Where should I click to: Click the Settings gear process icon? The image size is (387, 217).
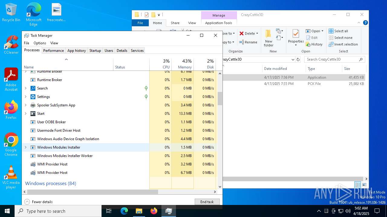(x=33, y=97)
